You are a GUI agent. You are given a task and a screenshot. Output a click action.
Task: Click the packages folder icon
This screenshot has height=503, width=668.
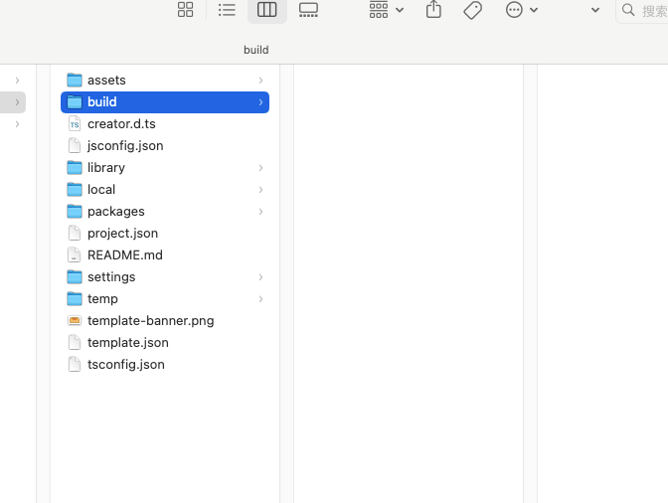click(75, 212)
